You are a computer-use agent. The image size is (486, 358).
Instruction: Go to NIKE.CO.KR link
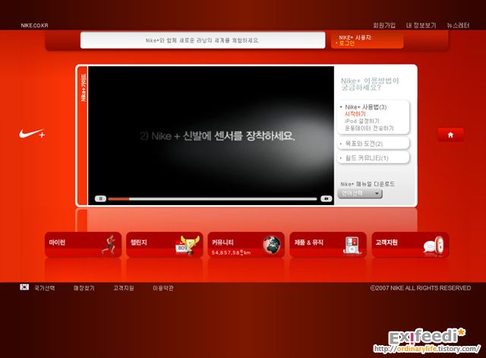[x=34, y=25]
